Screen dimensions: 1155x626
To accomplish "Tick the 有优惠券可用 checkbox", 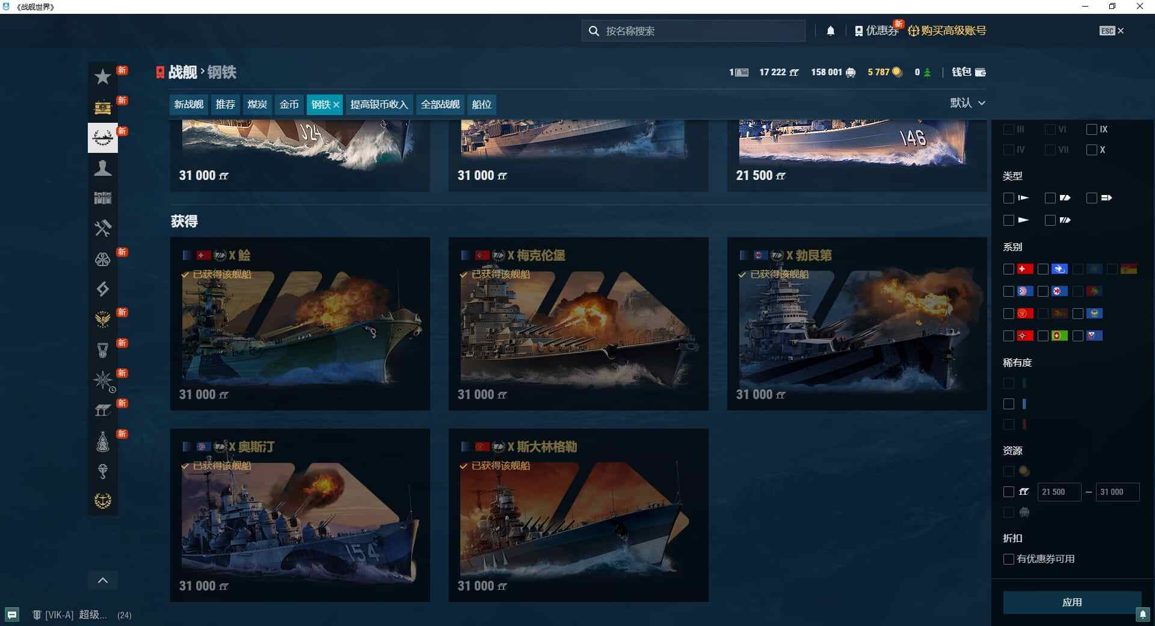I will click(1009, 559).
